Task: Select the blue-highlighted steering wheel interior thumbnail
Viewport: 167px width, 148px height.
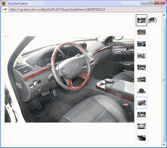Action: point(142,103)
